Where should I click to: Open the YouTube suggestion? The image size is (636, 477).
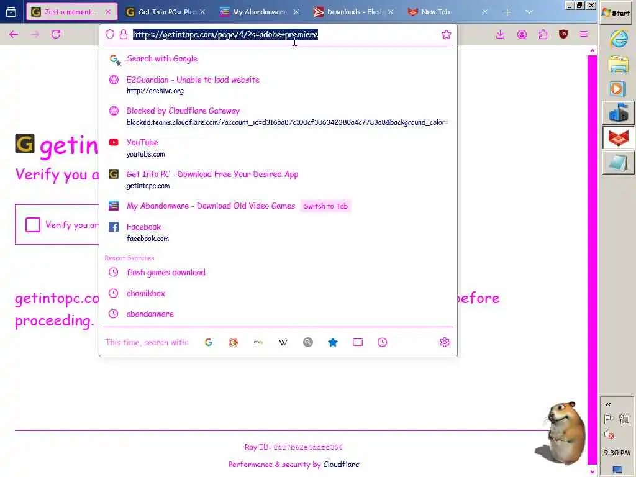(x=278, y=148)
